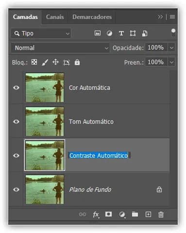Toggle visibility of Contraste Automático layer

pos(16,155)
